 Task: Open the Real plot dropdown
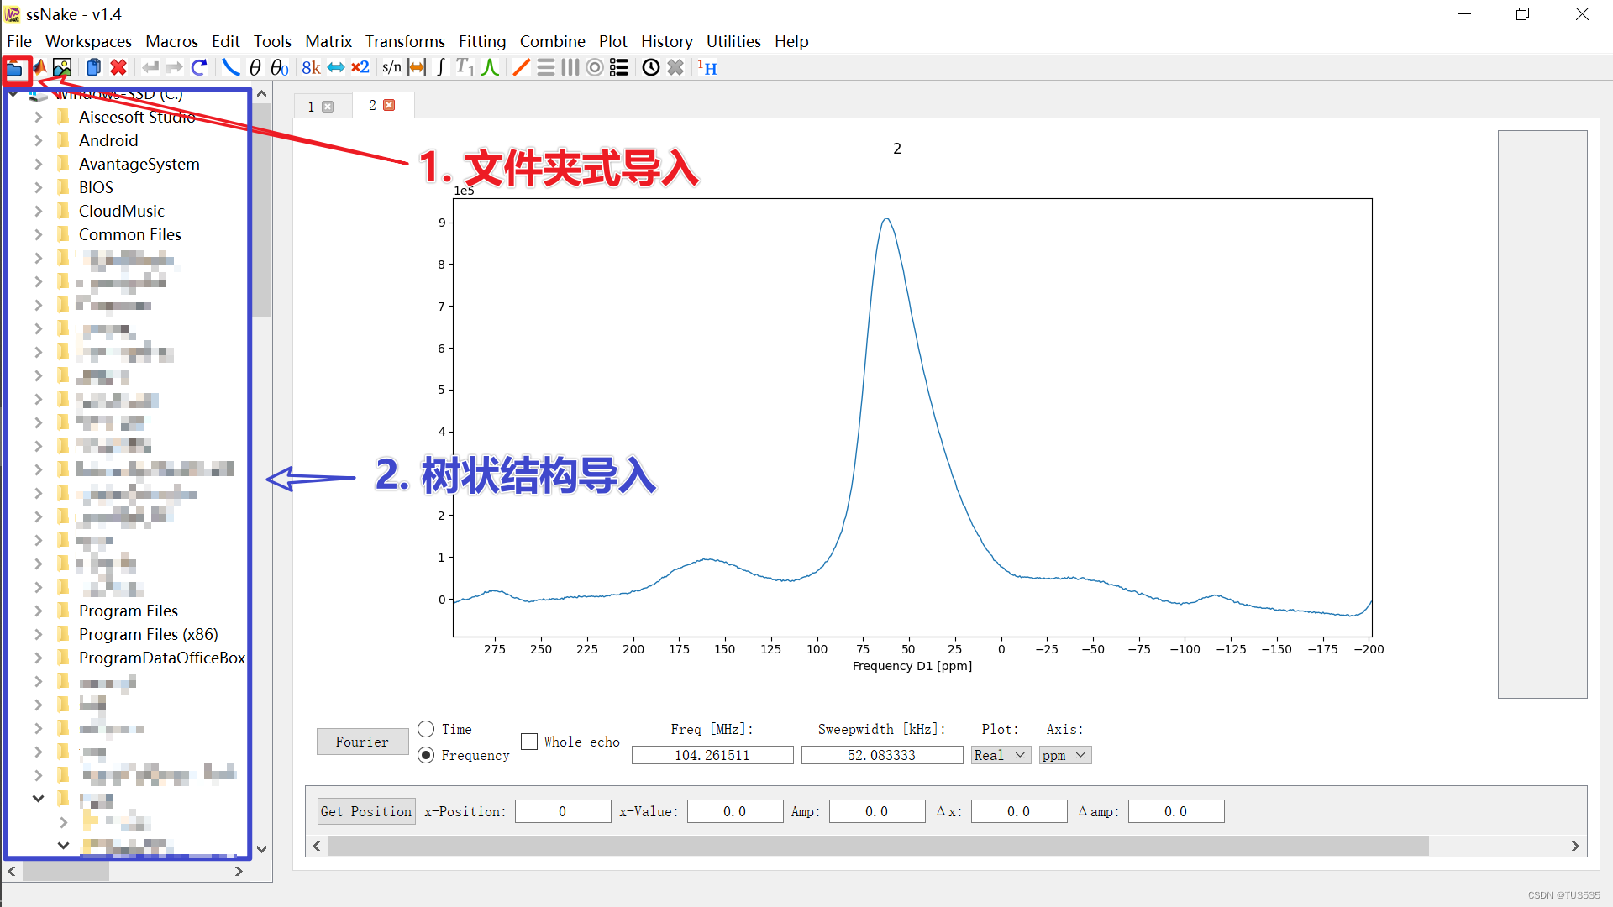click(x=1000, y=755)
